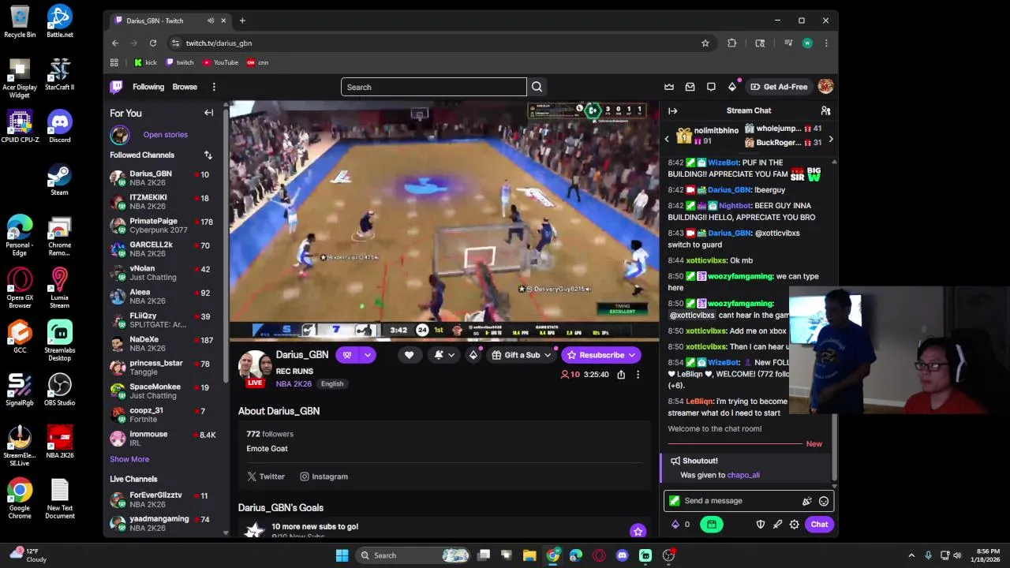This screenshot has height=568, width=1010.
Task: Show previous gift leaderboard entries arrow
Action: point(667,140)
